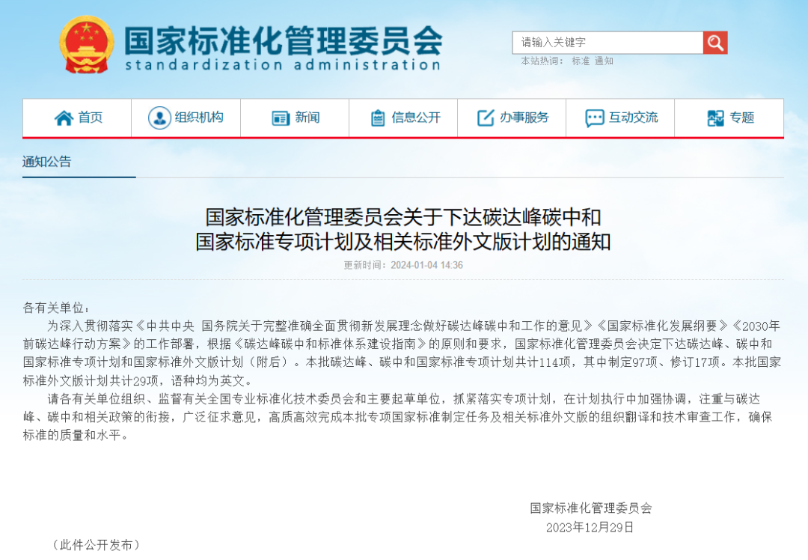This screenshot has height=560, width=808.
Task: Click the 新闻 newspaper icon
Action: pos(280,118)
